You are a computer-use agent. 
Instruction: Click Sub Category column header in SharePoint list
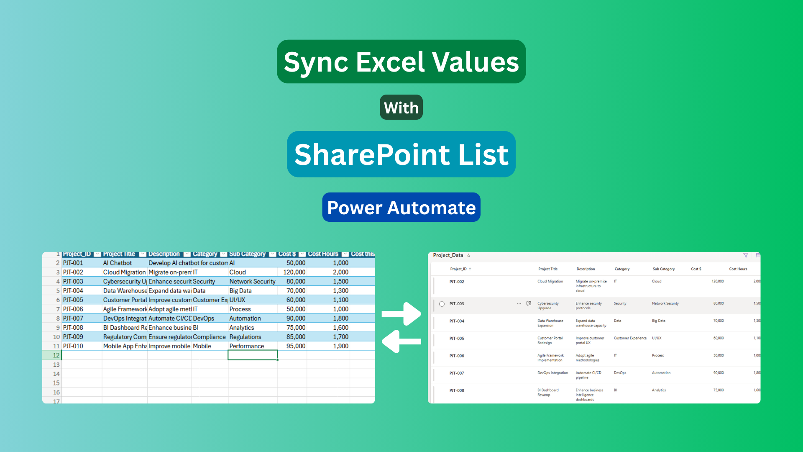(x=664, y=269)
